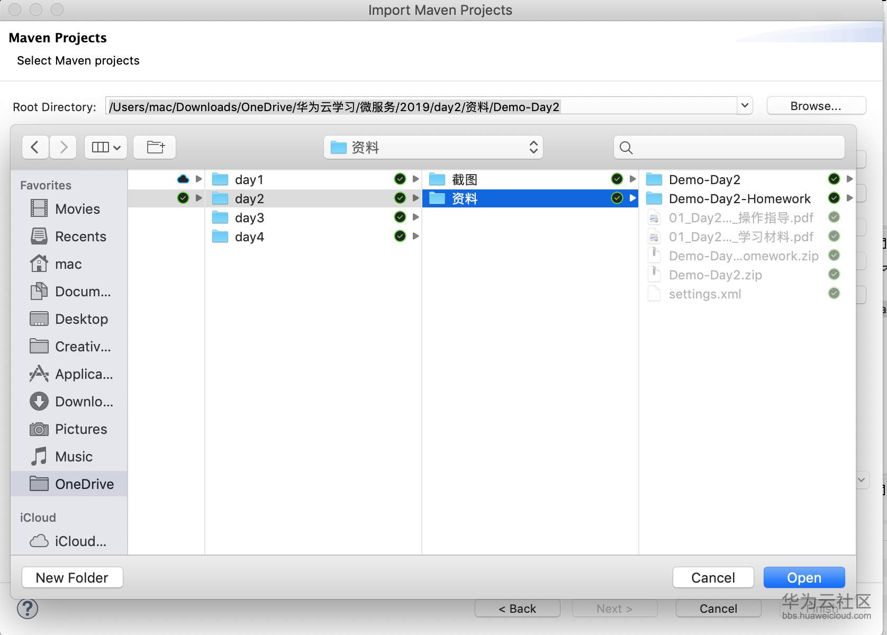Select the day1 folder
This screenshot has height=635, width=887.
click(313, 179)
